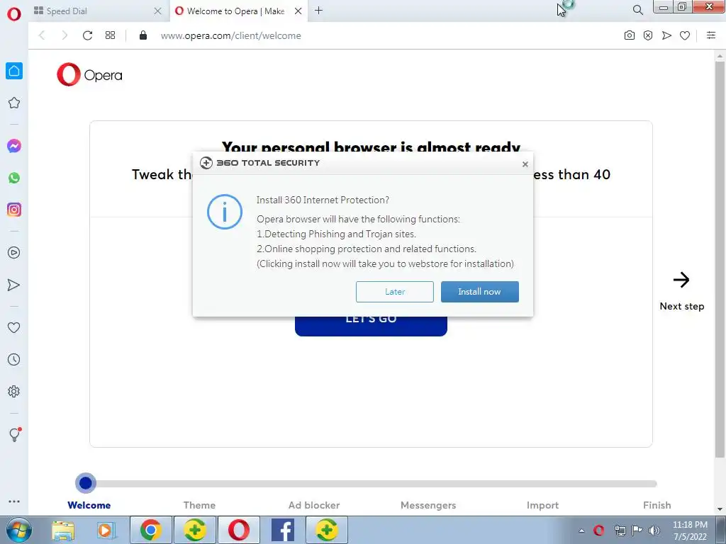
Task: Open Windows Media Player from taskbar
Action: pyautogui.click(x=106, y=531)
